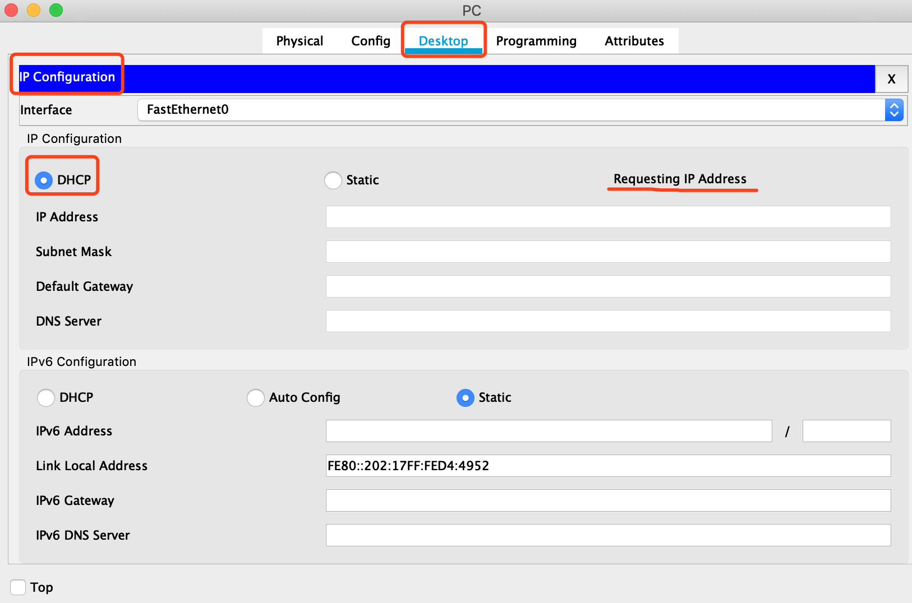Image resolution: width=912 pixels, height=603 pixels.
Task: Switch to the Physical tab
Action: [x=300, y=40]
